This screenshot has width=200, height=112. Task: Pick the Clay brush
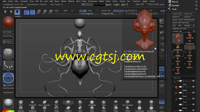tap(80, 103)
